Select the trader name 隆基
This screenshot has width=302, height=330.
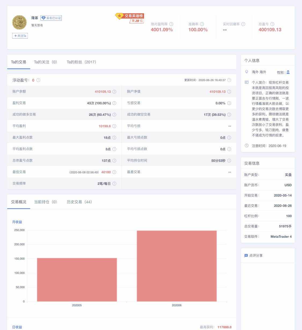35,18
